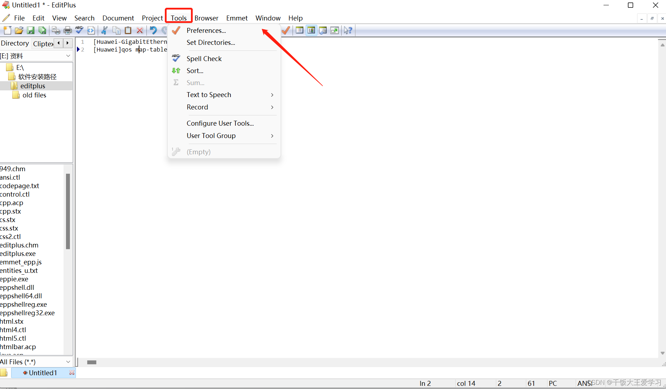666x389 pixels.
Task: Click the Undo toolbar icon
Action: 153,30
